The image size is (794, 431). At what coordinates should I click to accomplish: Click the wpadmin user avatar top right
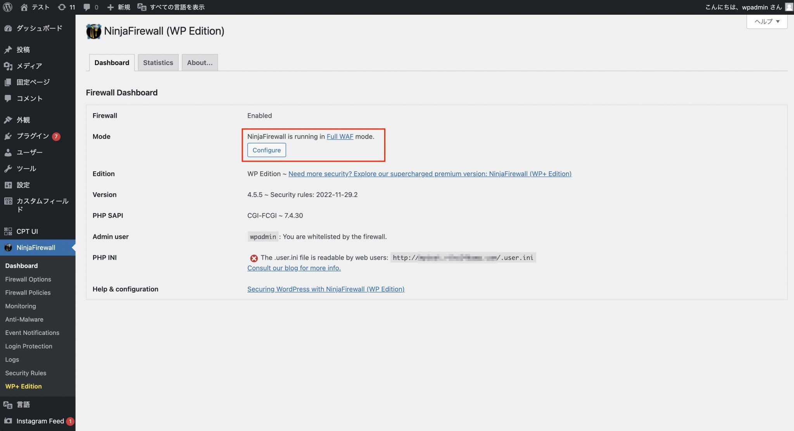(789, 7)
